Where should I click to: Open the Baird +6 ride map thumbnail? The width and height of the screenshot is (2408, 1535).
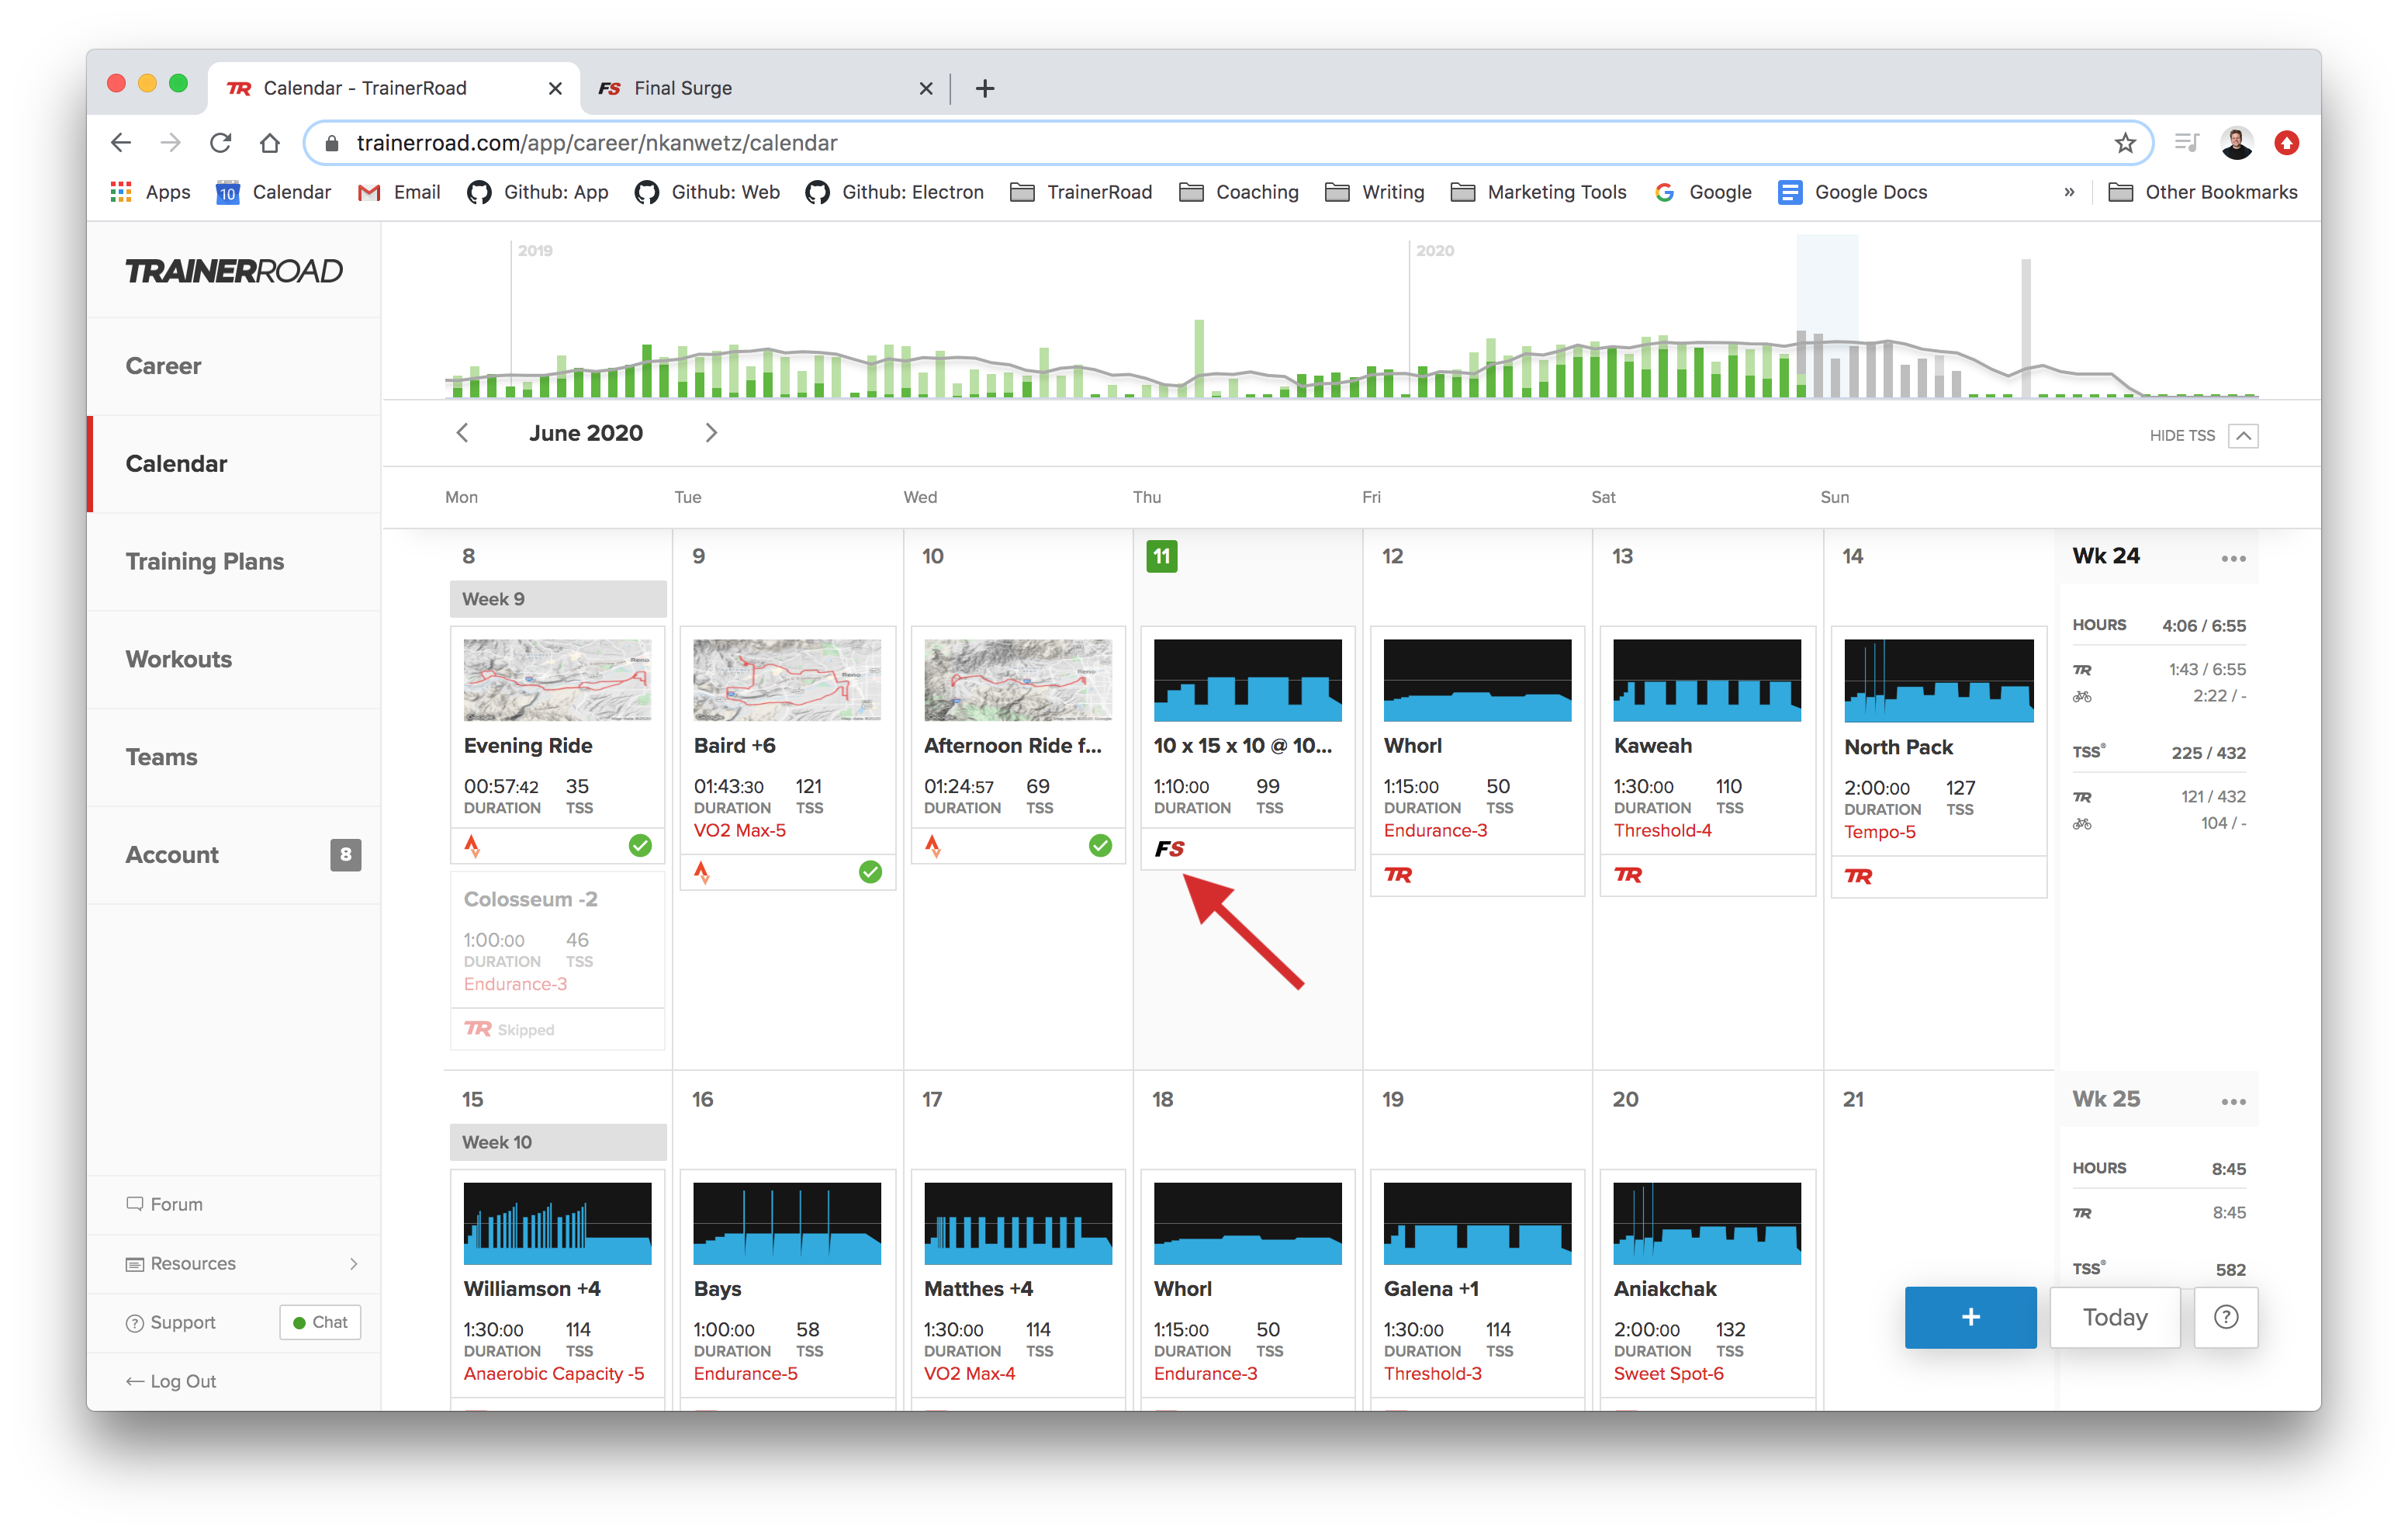(787, 681)
